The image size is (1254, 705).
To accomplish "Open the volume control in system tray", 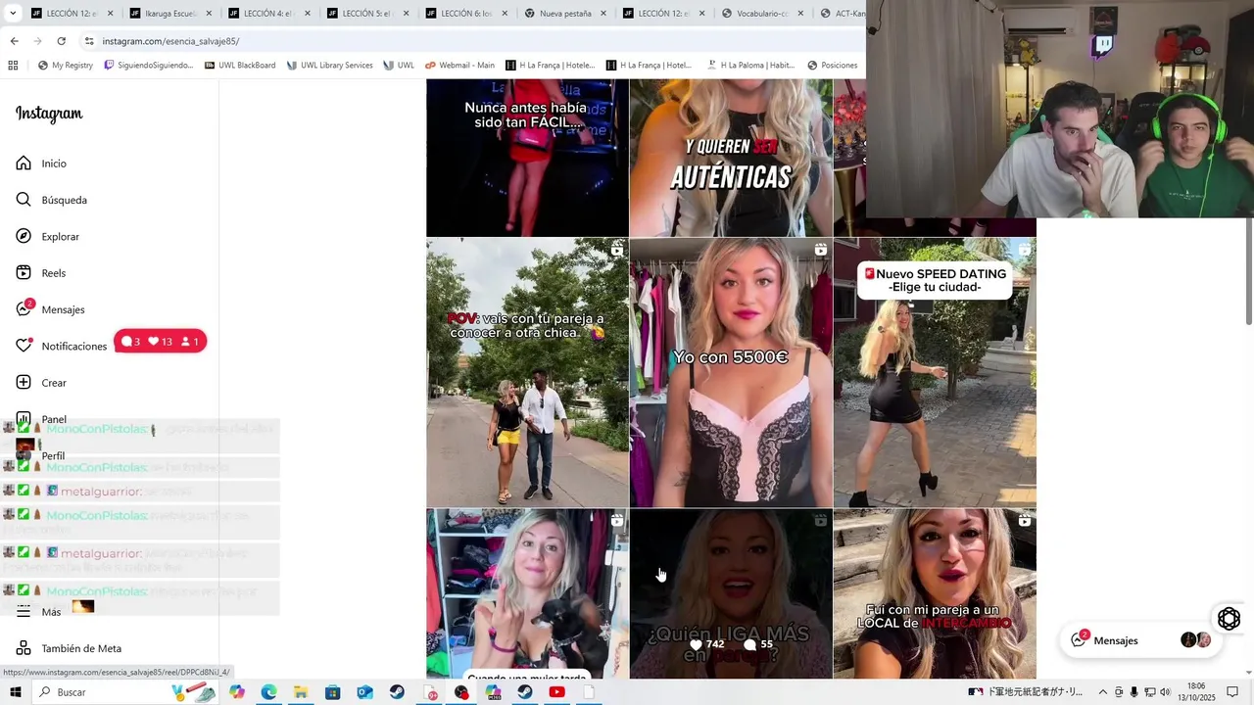I will point(1165,692).
